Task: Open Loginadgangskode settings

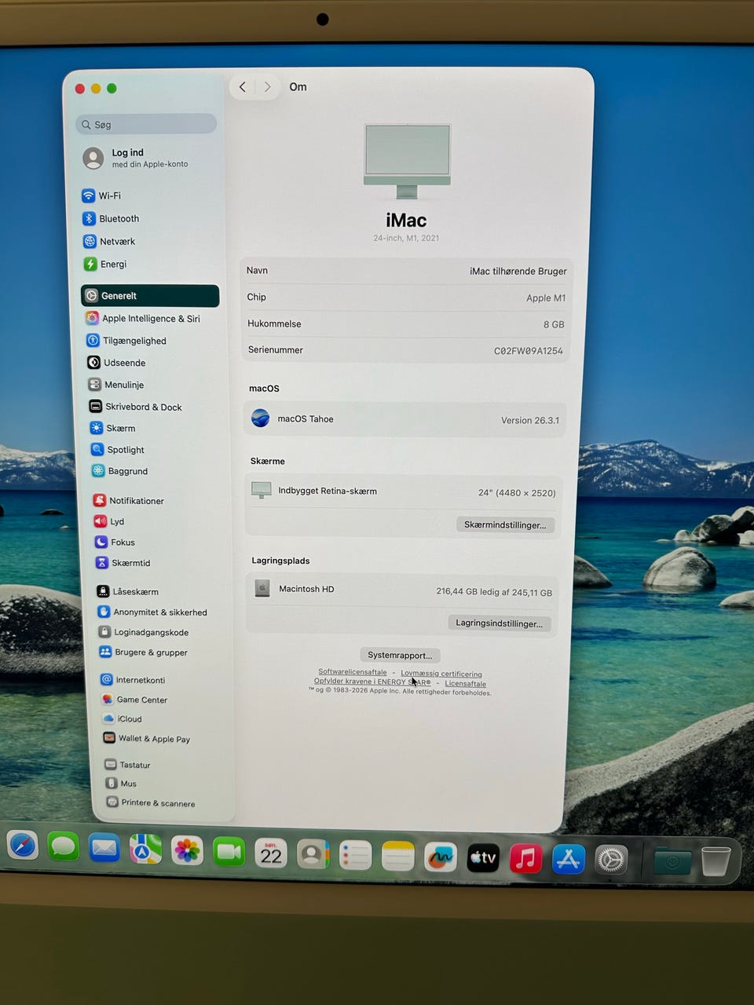Action: pyautogui.click(x=143, y=632)
